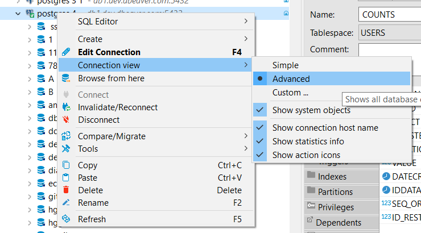The height and width of the screenshot is (233, 421).
Task: Open the Indexes section
Action: (x=341, y=176)
